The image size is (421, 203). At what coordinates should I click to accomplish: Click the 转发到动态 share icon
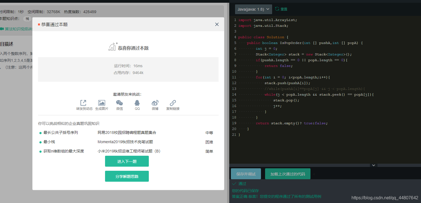tap(83, 103)
